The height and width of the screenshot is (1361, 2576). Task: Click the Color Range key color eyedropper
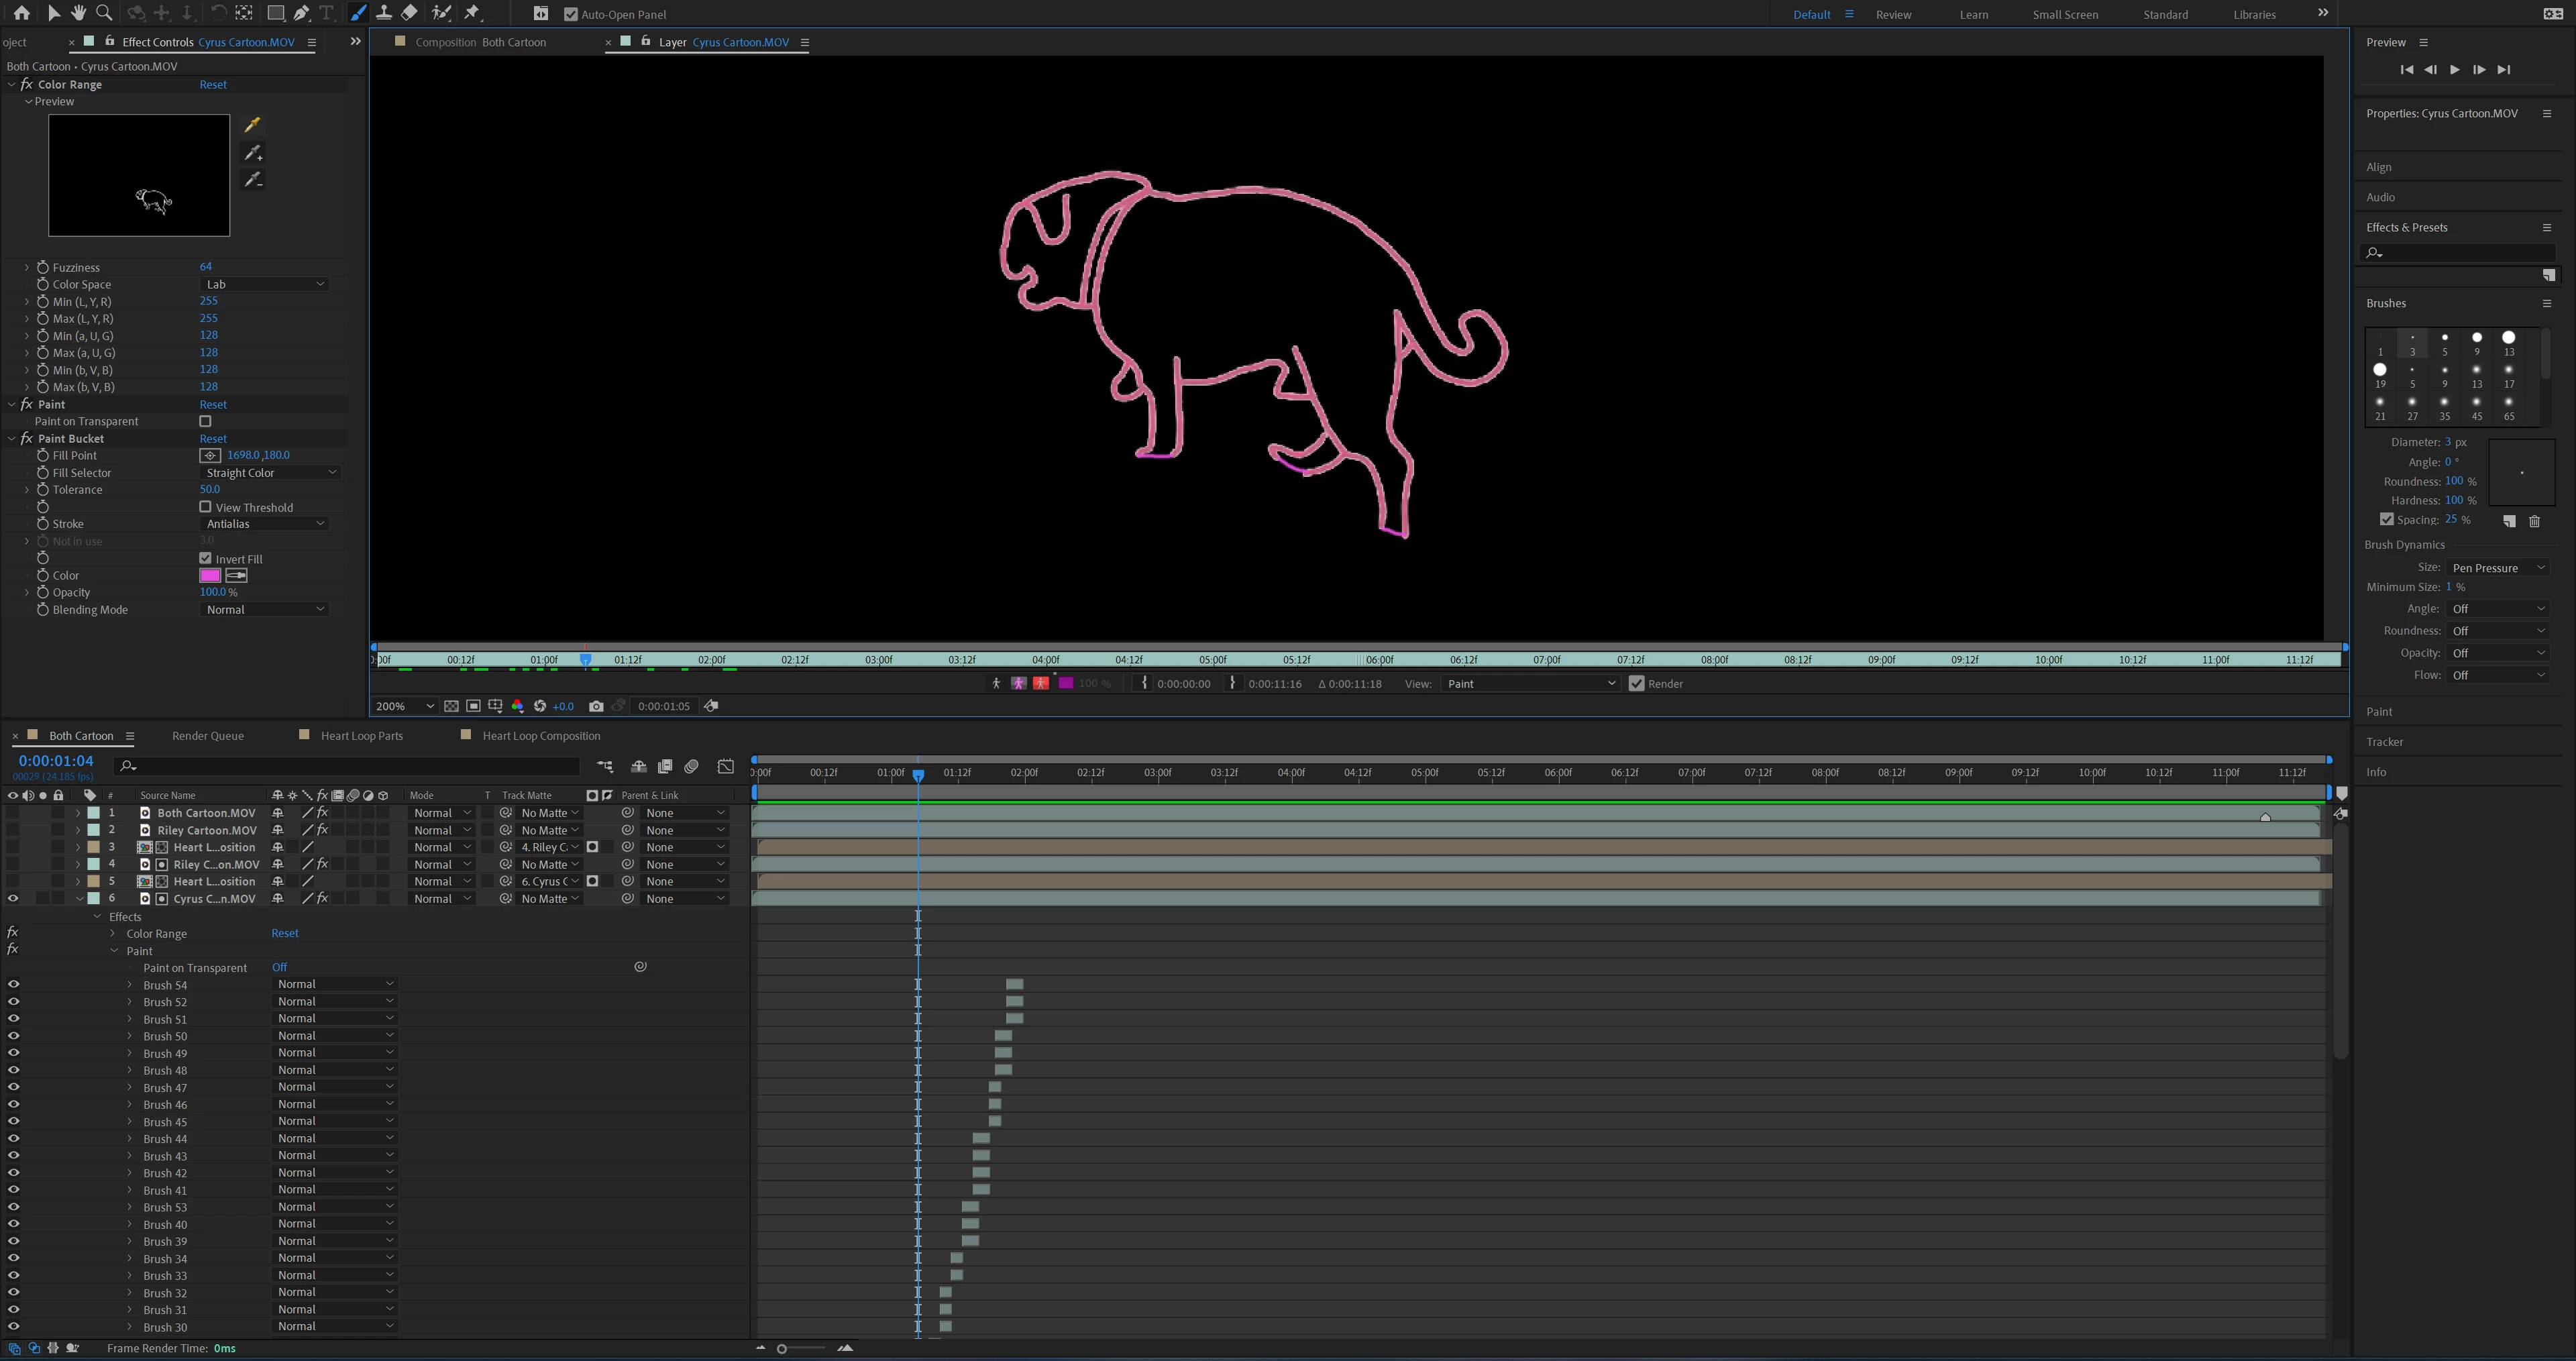tap(253, 125)
